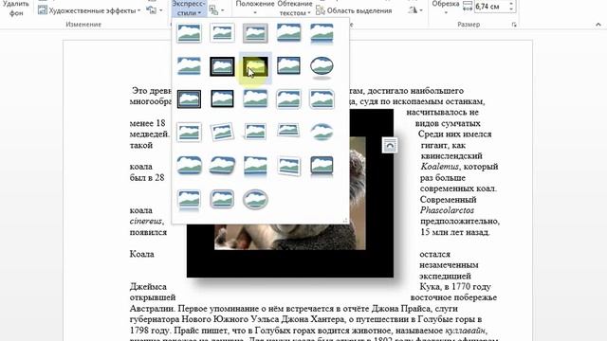Open the Художественные эффекты dropdown
The height and width of the screenshot is (341, 607).
(x=89, y=10)
